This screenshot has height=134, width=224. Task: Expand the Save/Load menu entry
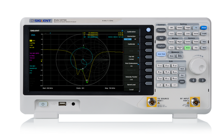pyautogui.click(x=131, y=85)
